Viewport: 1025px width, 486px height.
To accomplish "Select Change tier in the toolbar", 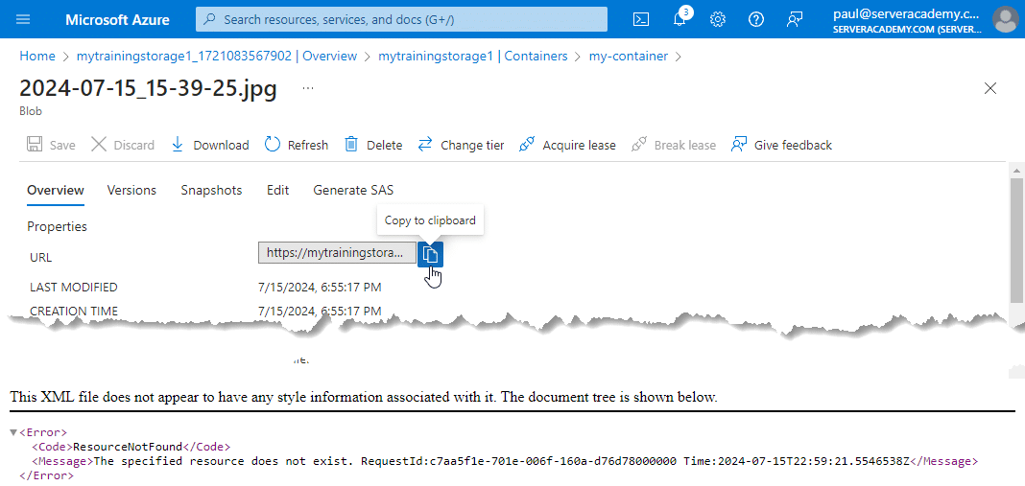I will [x=461, y=145].
